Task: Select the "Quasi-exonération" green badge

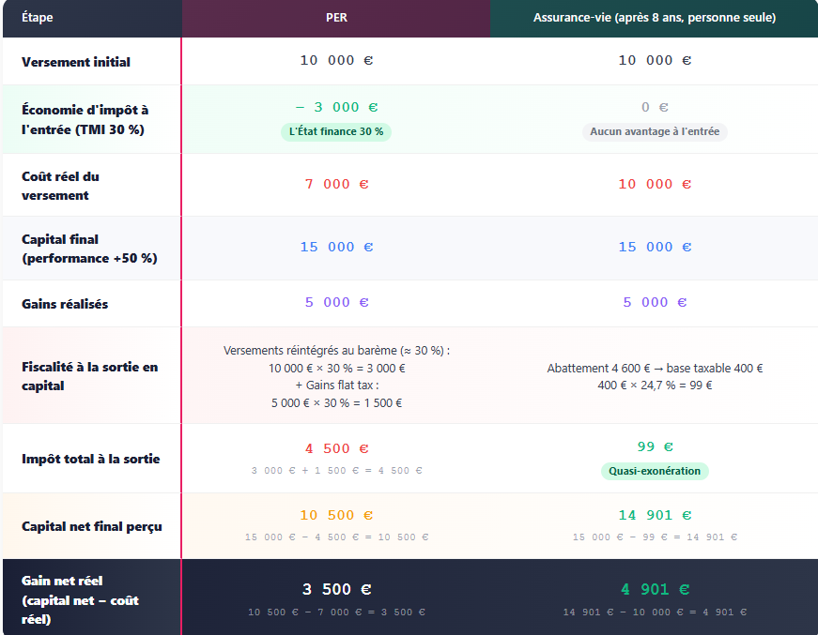Action: (655, 471)
